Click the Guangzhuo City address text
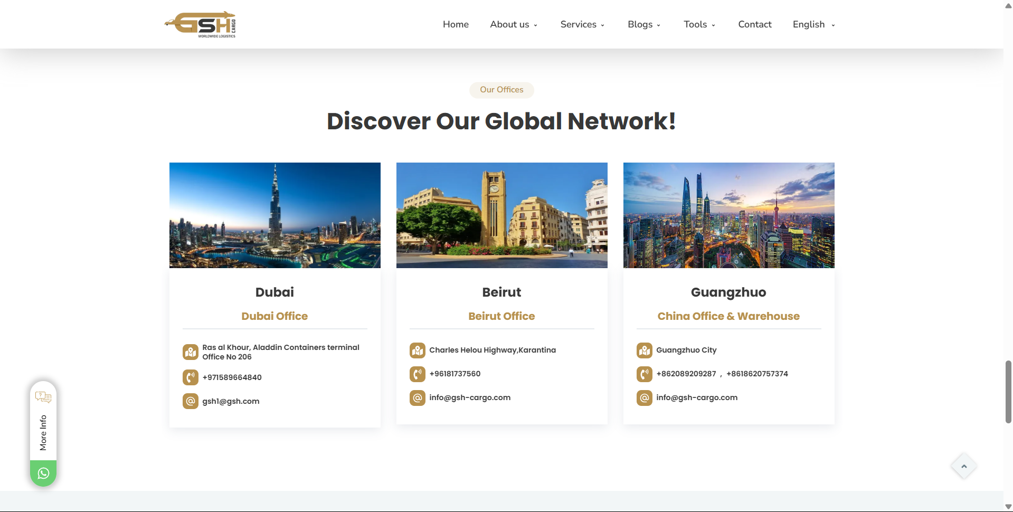 686,350
